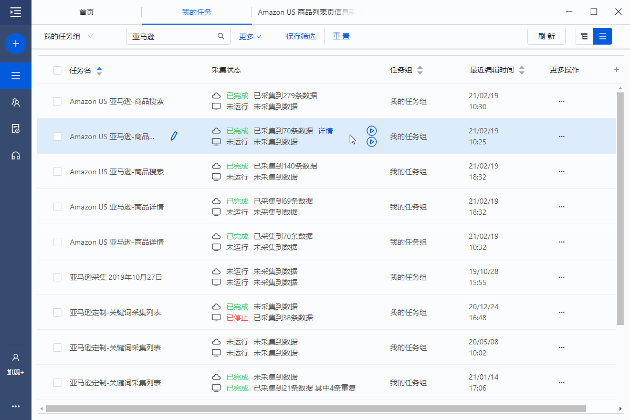Switch to the flat list view icon

[x=603, y=36]
